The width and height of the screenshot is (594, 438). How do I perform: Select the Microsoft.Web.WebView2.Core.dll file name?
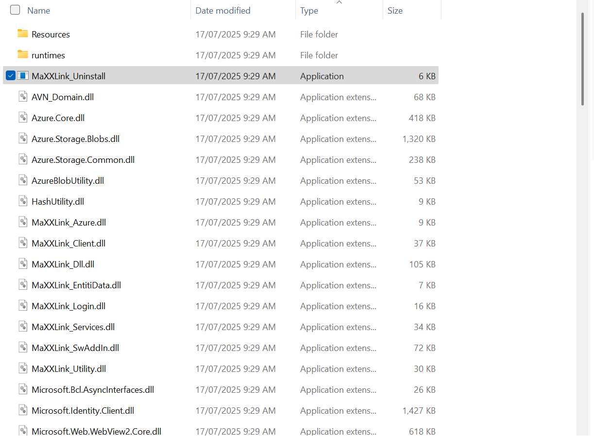[x=96, y=431]
